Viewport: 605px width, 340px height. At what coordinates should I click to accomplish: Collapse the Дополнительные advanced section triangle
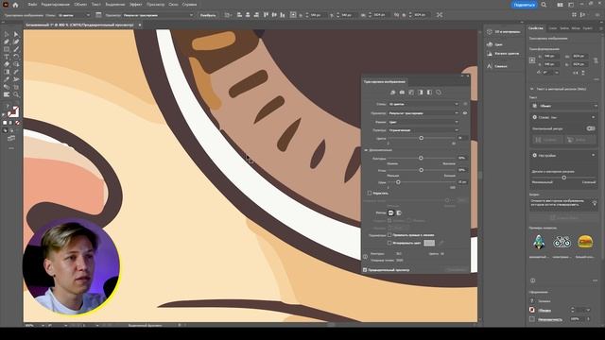click(366, 150)
